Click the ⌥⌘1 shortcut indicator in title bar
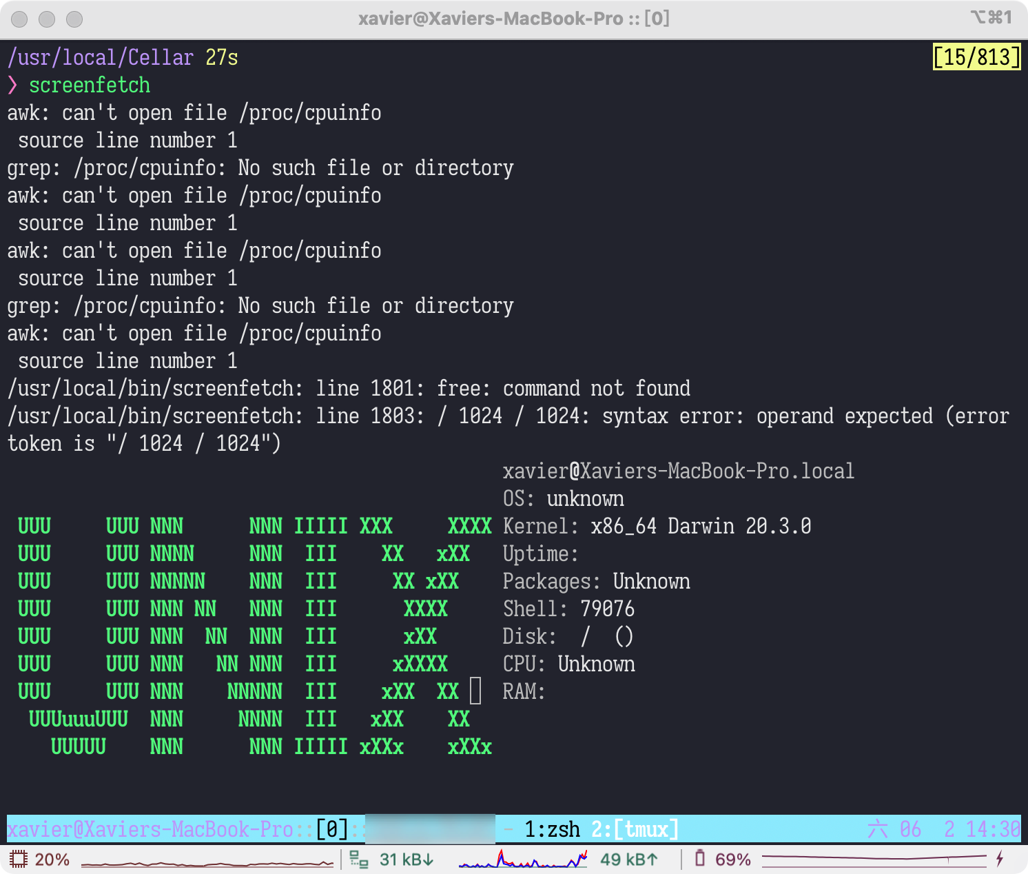 pos(991,17)
